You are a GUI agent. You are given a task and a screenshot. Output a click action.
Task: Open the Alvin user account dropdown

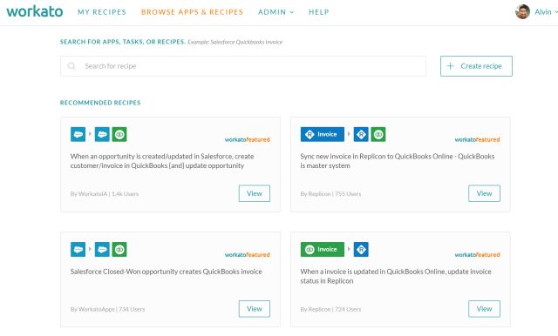click(546, 12)
